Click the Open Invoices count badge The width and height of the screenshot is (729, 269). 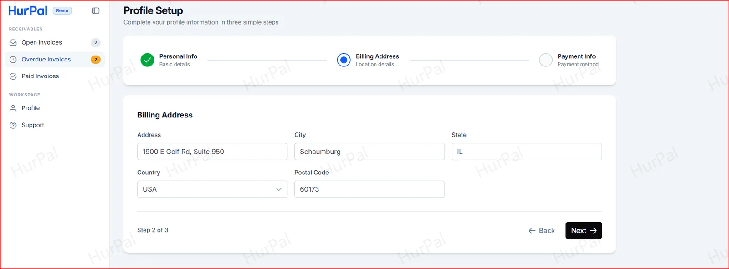tap(96, 42)
